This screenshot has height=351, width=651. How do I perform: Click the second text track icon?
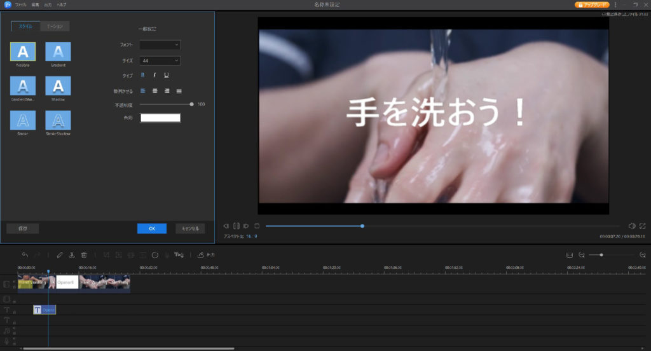(6, 320)
